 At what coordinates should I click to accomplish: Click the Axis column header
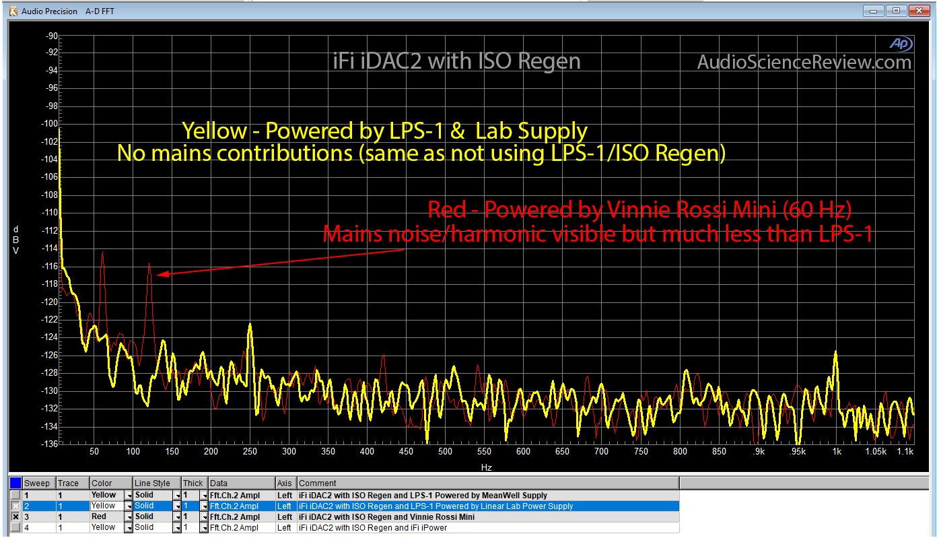[x=286, y=483]
